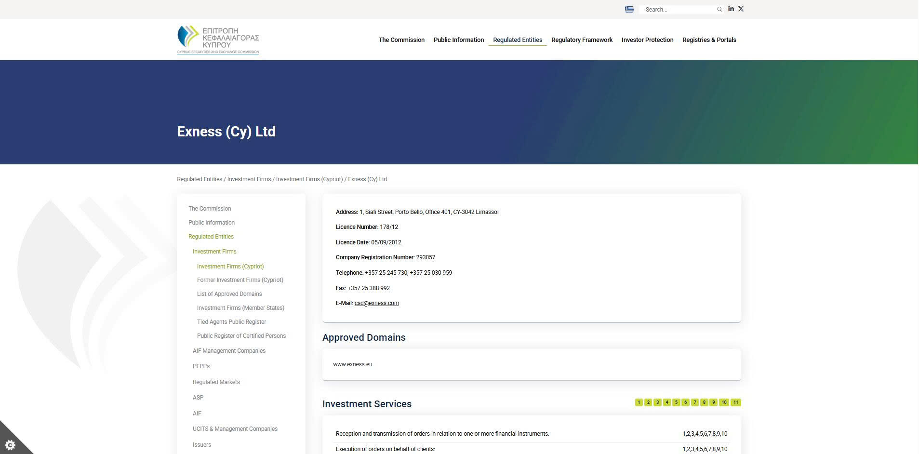Click the search magnifier icon
This screenshot has height=454, width=919.
(x=719, y=9)
